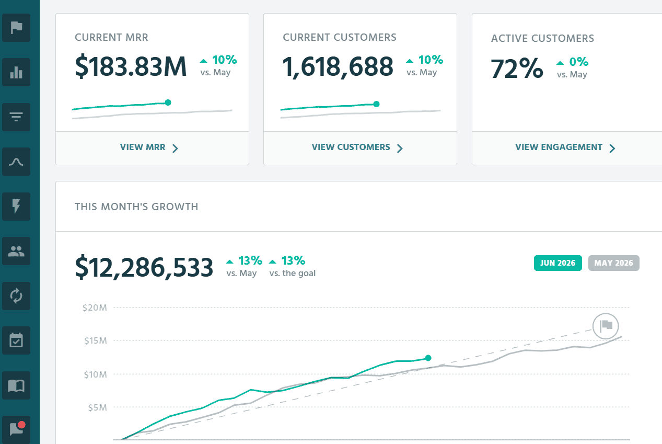Click the 1,618,688 current customers value
Image resolution: width=662 pixels, height=444 pixels.
tap(338, 67)
